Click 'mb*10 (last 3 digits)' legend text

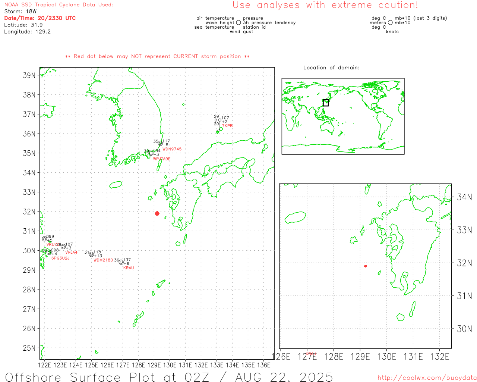[x=421, y=18]
